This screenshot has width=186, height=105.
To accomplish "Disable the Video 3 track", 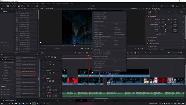I will click(53, 64).
